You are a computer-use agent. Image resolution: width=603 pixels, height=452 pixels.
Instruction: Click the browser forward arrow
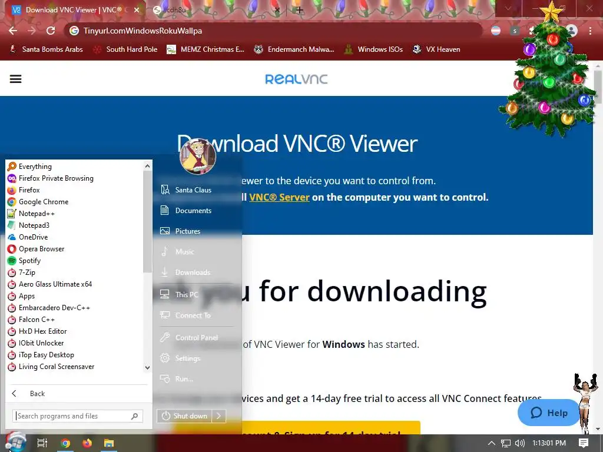[32, 31]
